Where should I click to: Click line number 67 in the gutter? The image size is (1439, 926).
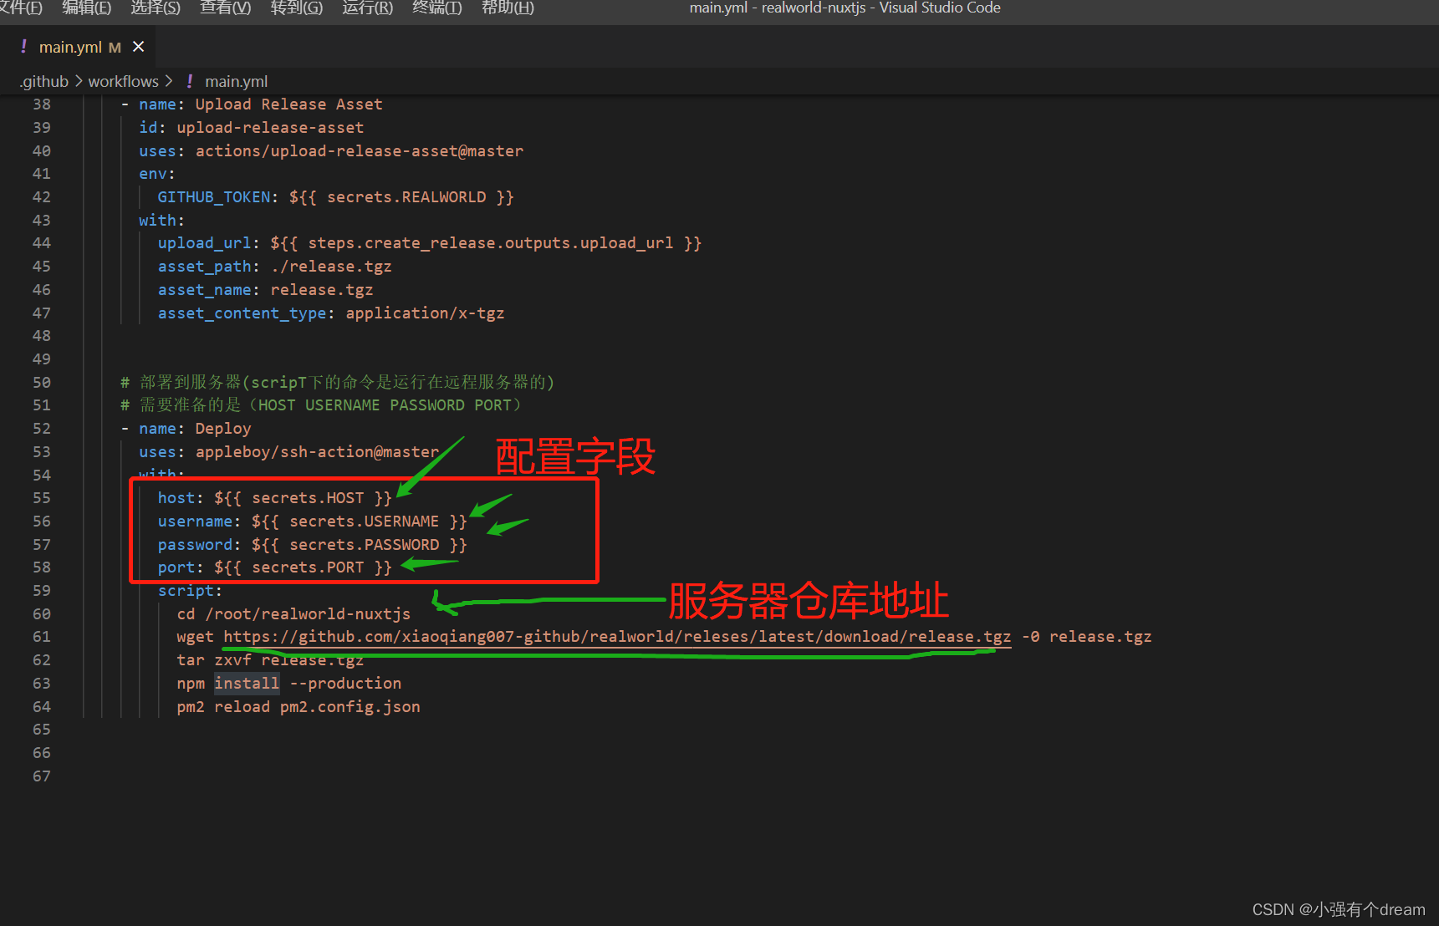[42, 776]
